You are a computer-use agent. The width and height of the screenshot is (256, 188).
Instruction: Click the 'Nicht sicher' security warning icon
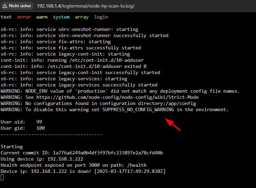click(5, 6)
